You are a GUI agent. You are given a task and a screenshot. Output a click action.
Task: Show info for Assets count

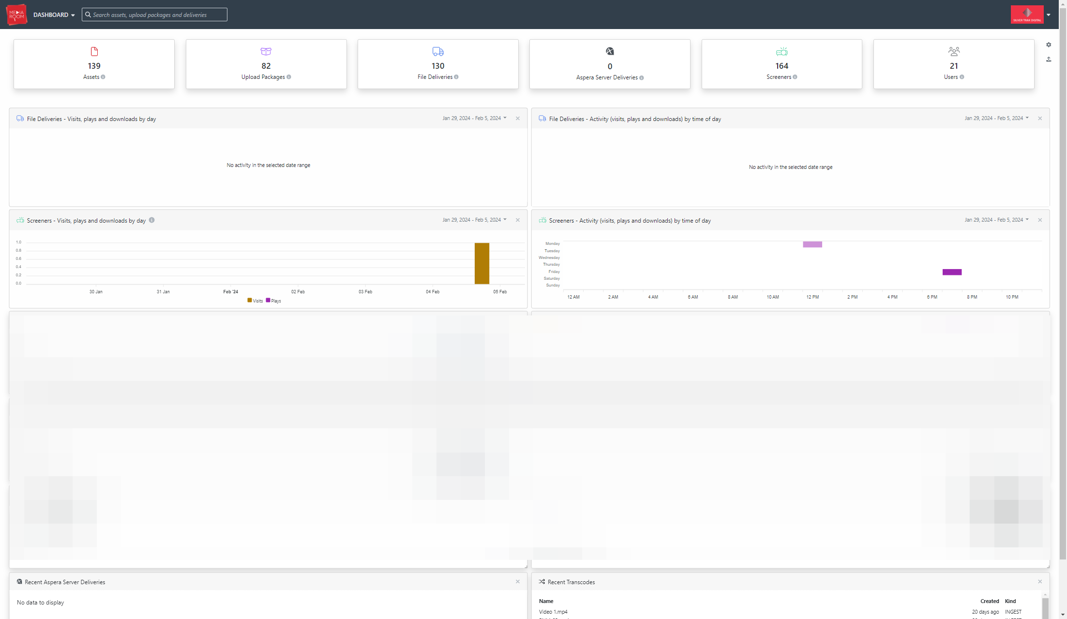[103, 77]
